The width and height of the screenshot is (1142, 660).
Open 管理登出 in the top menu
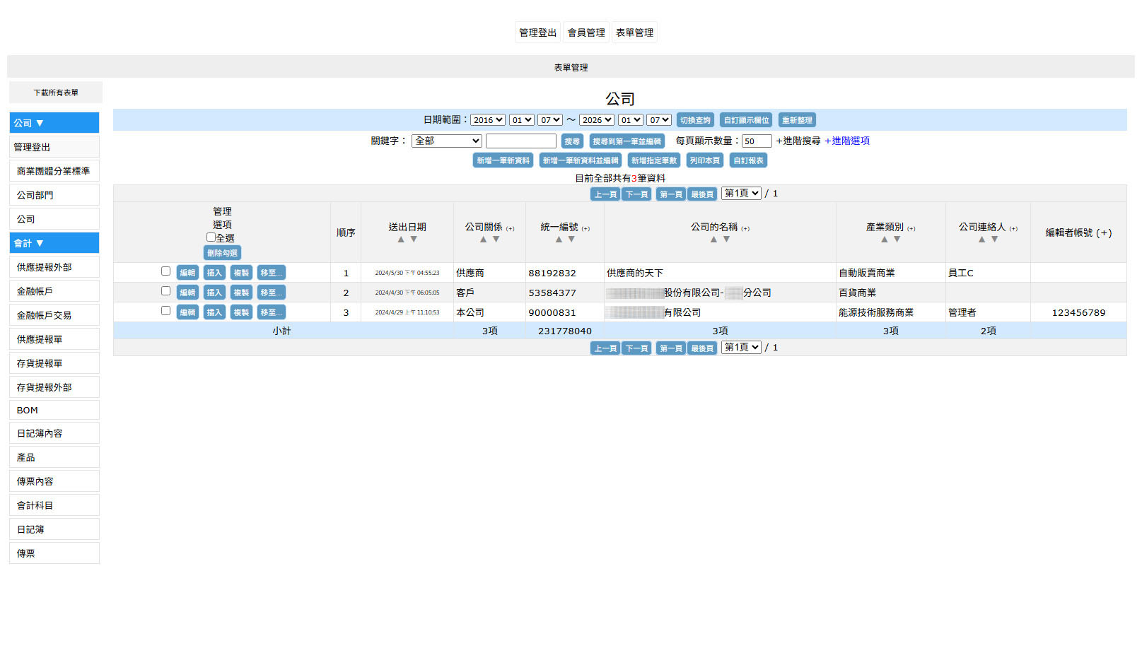[x=537, y=33]
